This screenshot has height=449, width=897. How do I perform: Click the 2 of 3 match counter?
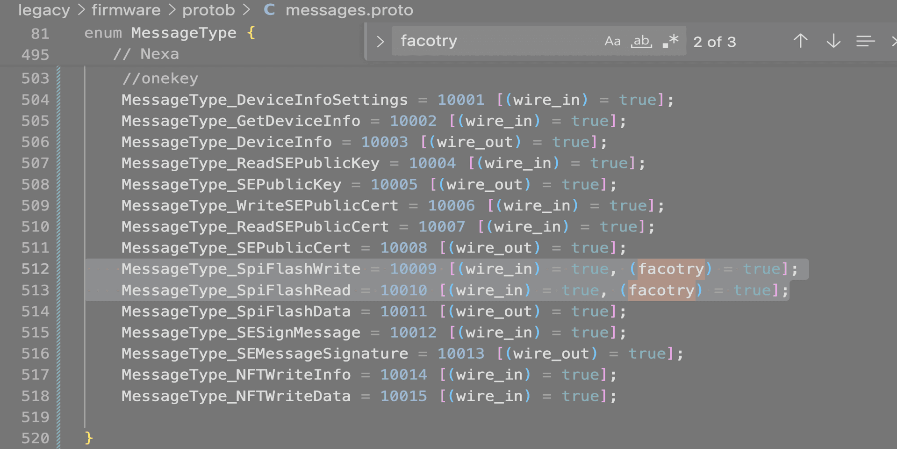coord(714,42)
